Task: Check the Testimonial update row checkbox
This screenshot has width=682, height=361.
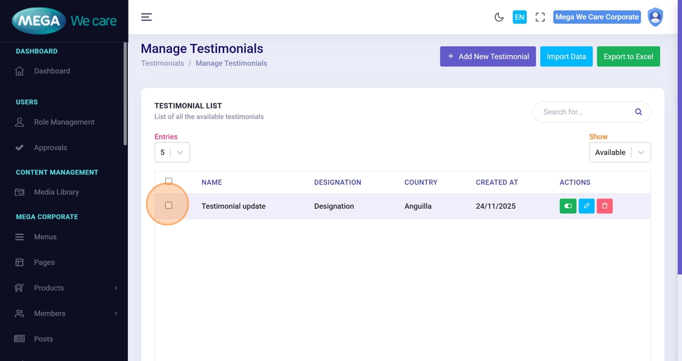Action: pyautogui.click(x=169, y=206)
